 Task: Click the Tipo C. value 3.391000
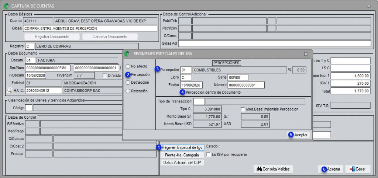coord(207,109)
